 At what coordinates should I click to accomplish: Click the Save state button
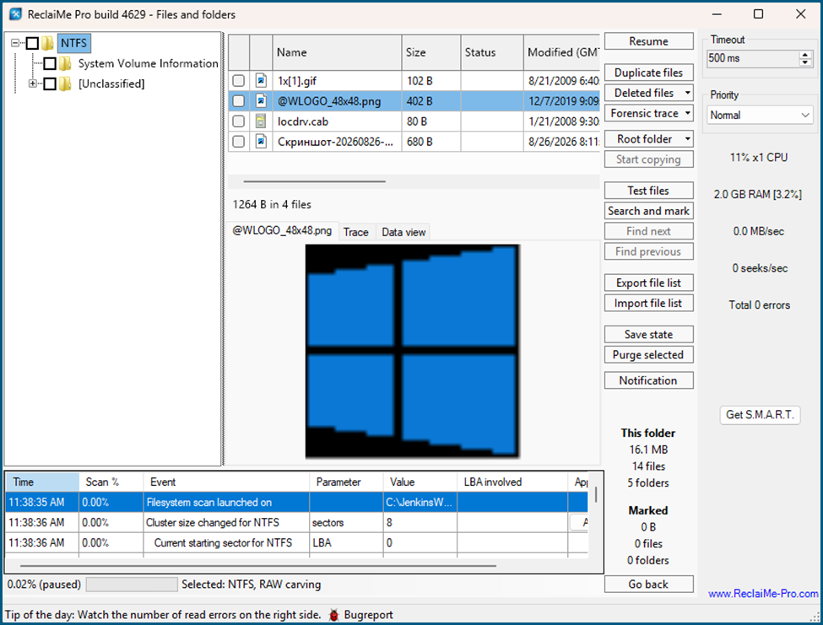(649, 334)
